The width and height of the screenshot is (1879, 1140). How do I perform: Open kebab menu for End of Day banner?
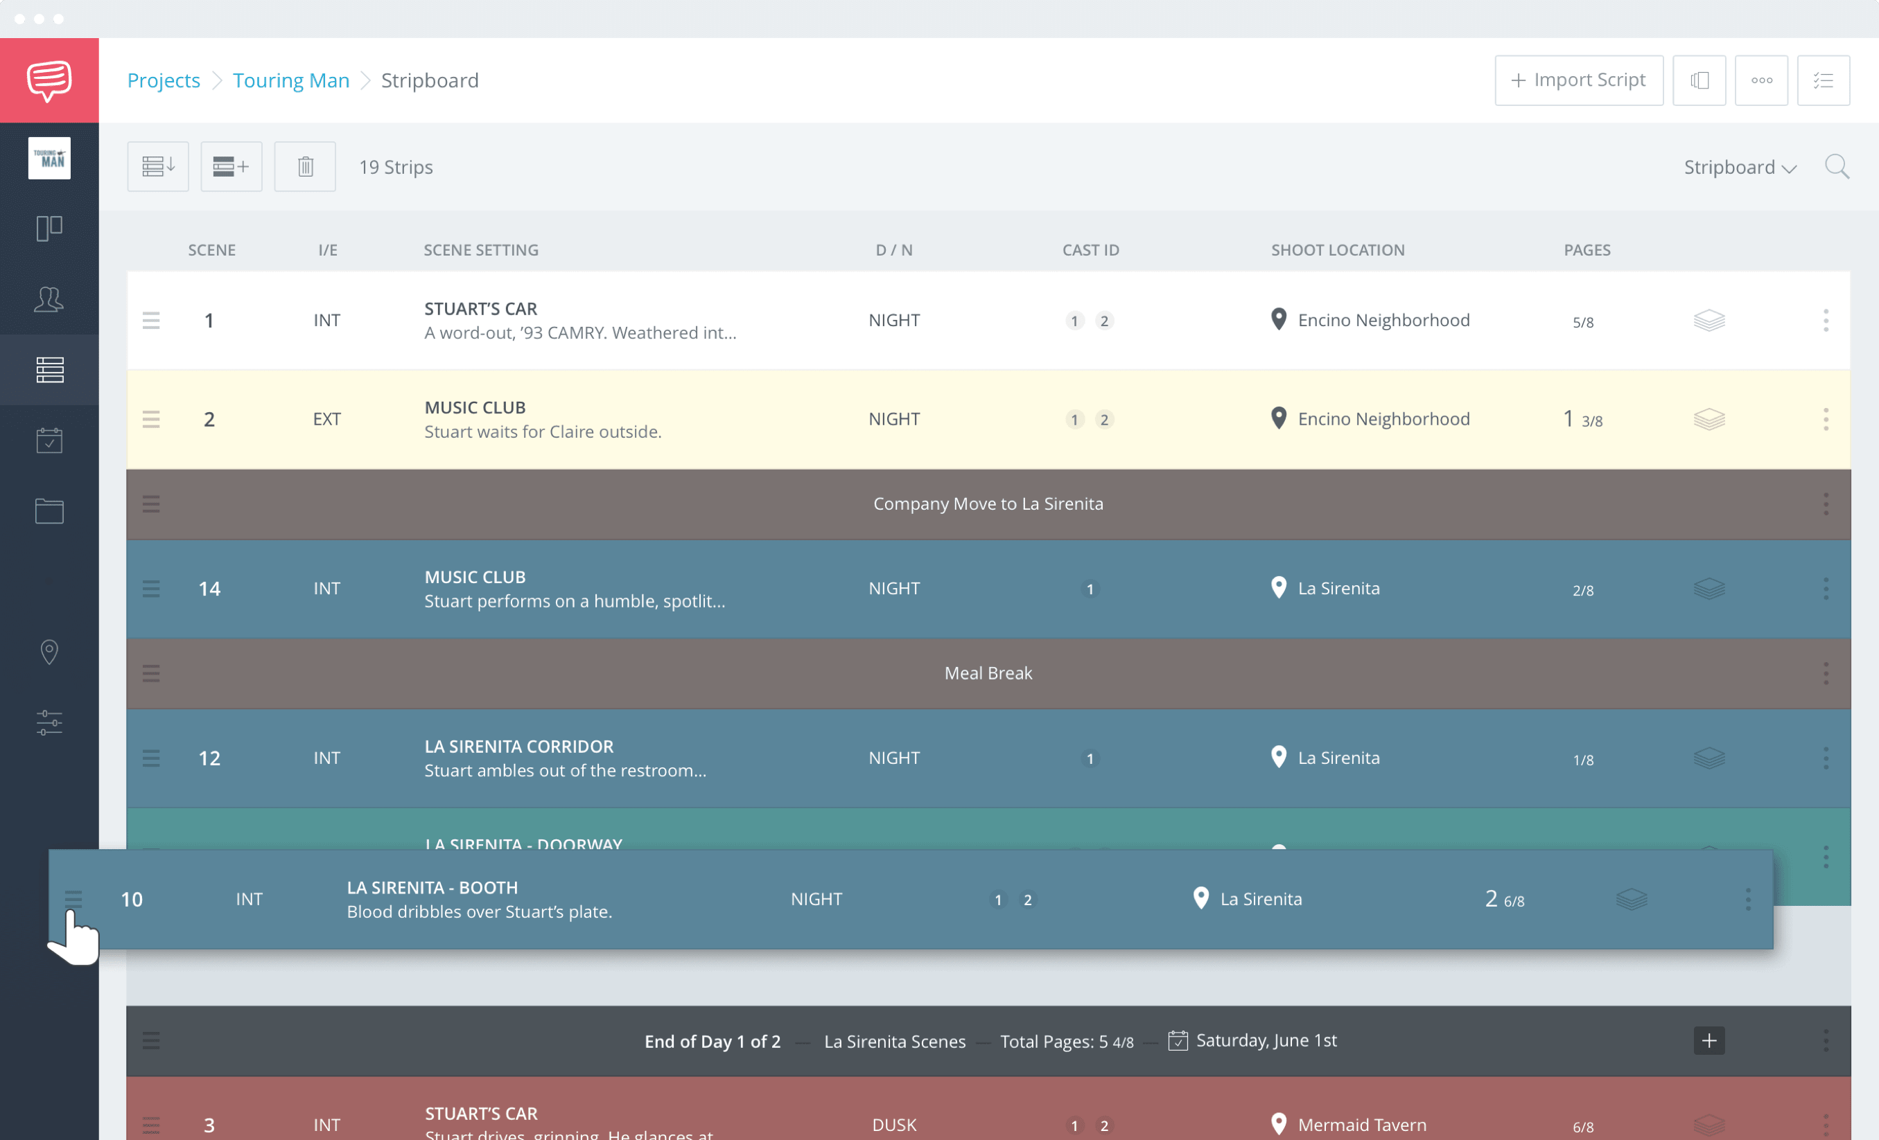[x=1826, y=1040]
